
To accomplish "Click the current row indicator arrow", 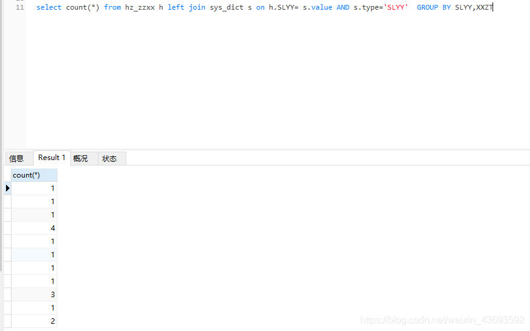I will pyautogui.click(x=7, y=188).
